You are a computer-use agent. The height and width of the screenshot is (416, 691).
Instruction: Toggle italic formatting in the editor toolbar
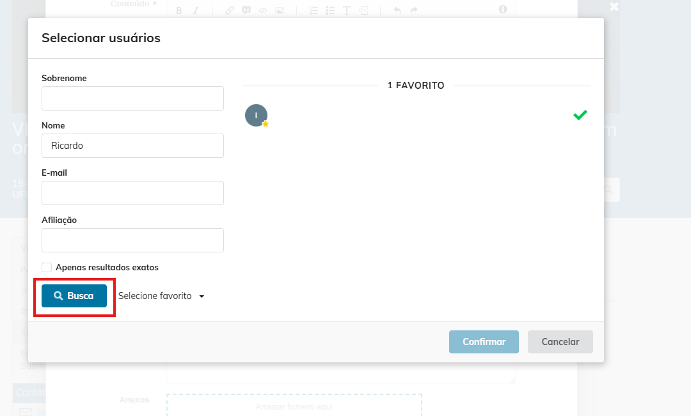pos(196,10)
